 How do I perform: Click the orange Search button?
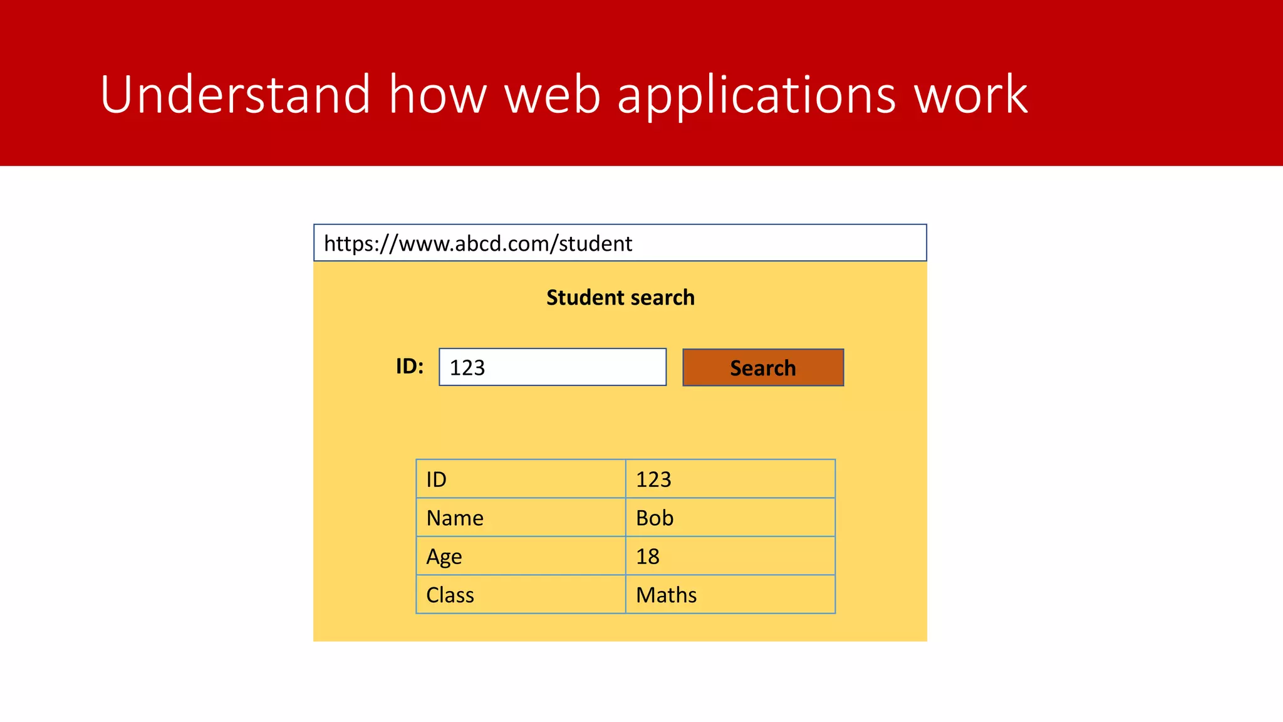(x=763, y=367)
